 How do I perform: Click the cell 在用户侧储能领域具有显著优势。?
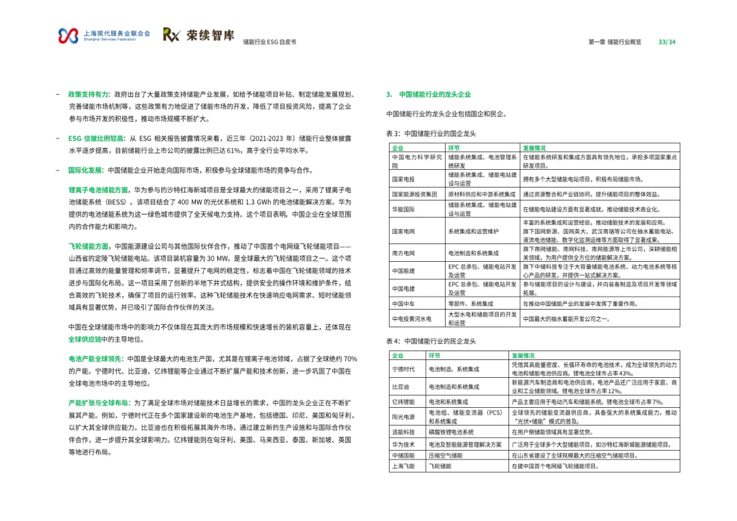pyautogui.click(x=594, y=432)
